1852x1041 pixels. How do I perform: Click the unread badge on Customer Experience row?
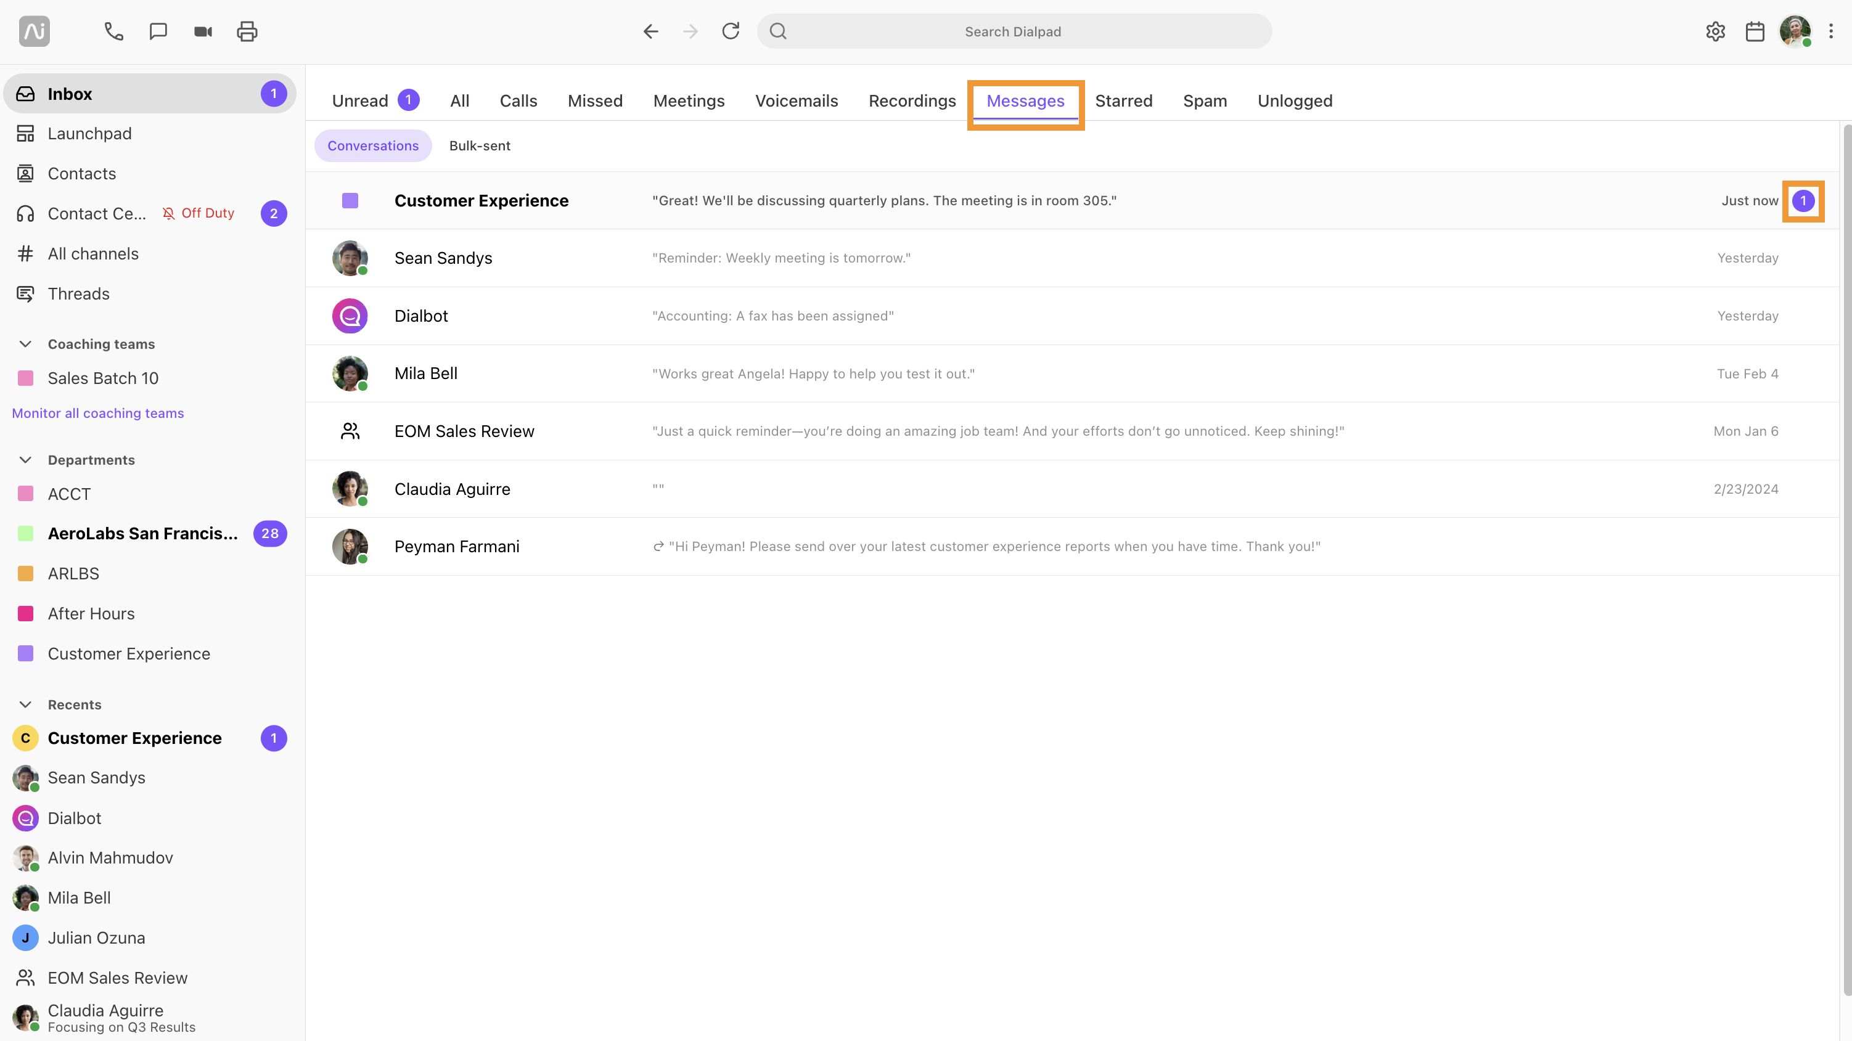1803,200
